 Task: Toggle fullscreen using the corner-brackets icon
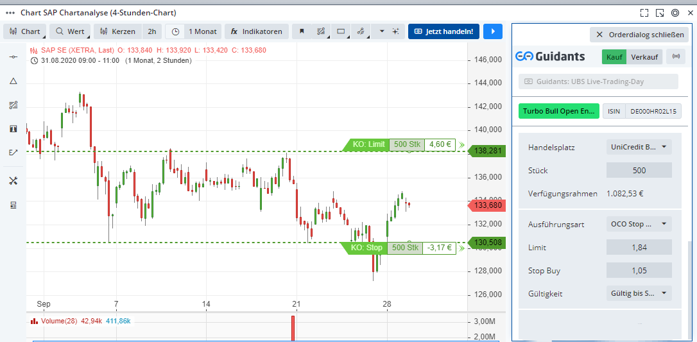click(x=644, y=13)
